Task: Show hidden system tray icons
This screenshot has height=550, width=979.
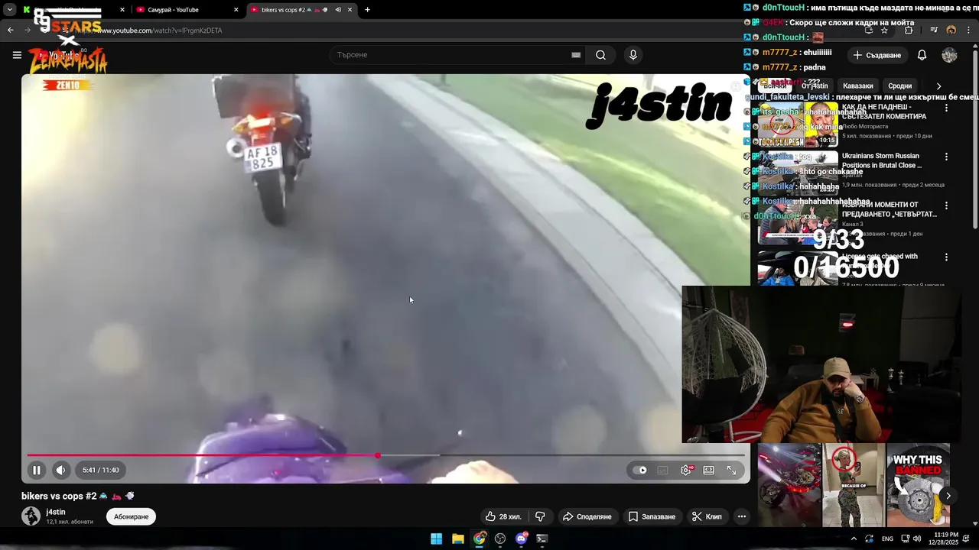Action: [854, 539]
